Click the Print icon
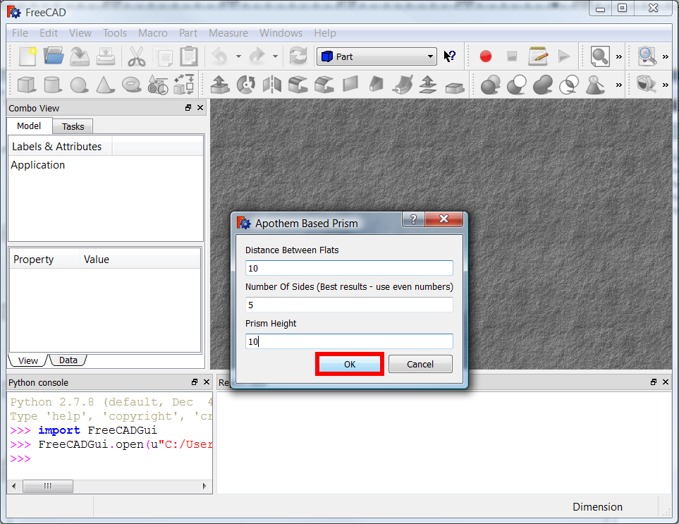 tap(106, 56)
